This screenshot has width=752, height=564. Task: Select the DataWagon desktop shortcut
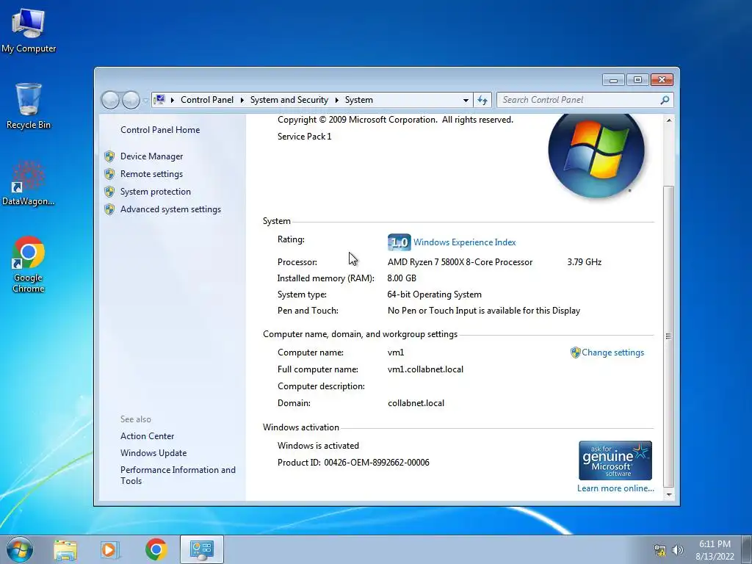(x=29, y=183)
